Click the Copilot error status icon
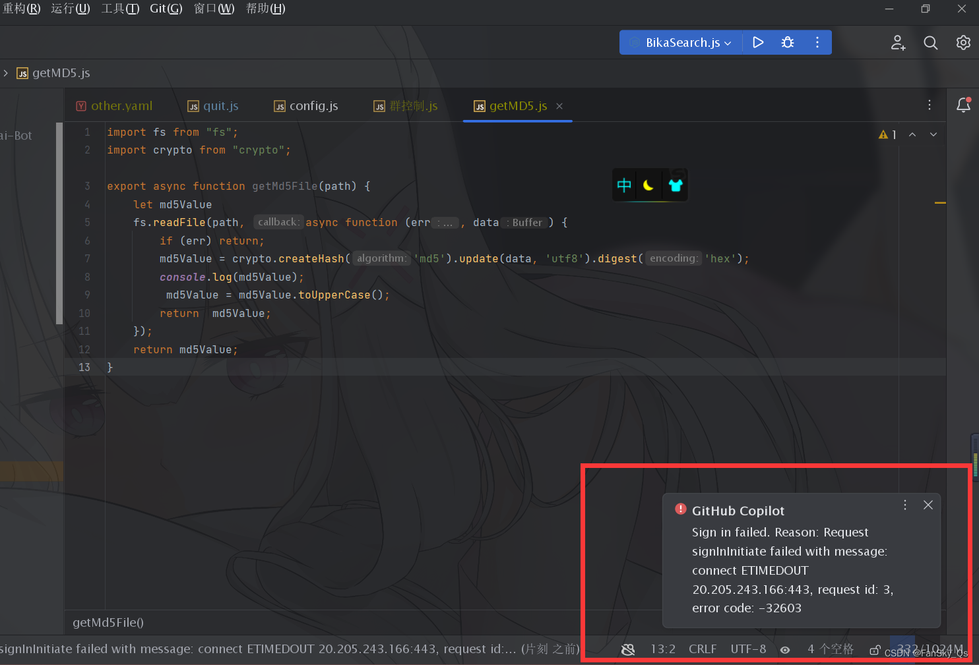 [x=681, y=509]
